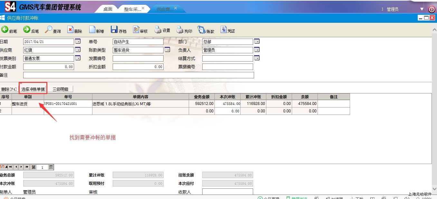
Task: Open 设置 settings from the toolbar
Action: pos(158,30)
